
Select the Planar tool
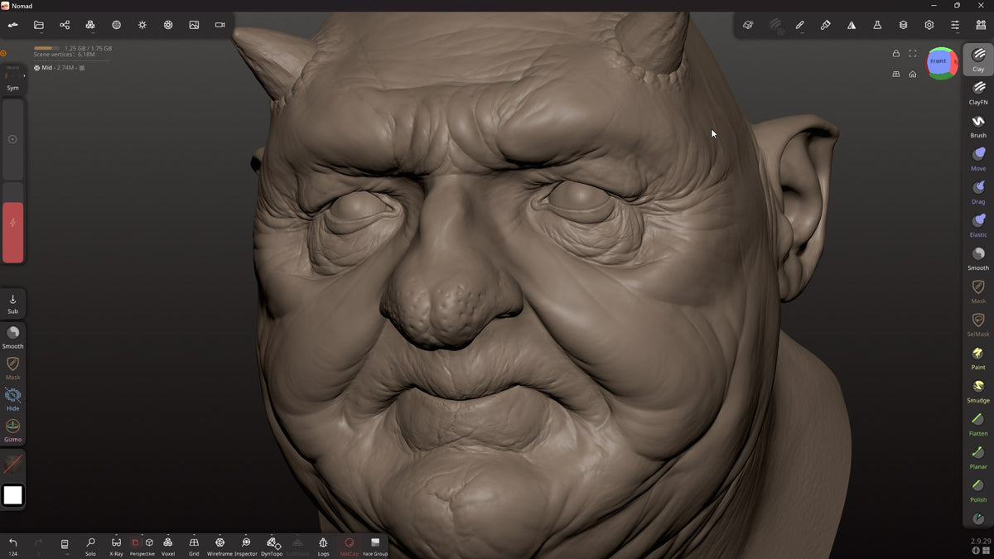pos(978,457)
